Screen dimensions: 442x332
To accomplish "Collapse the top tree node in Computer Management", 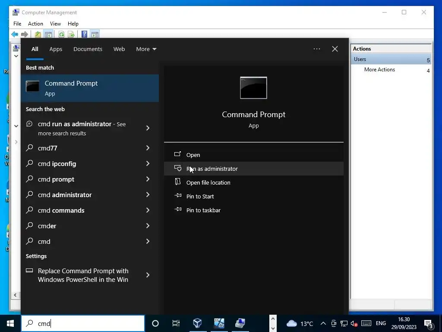I will point(16,56).
